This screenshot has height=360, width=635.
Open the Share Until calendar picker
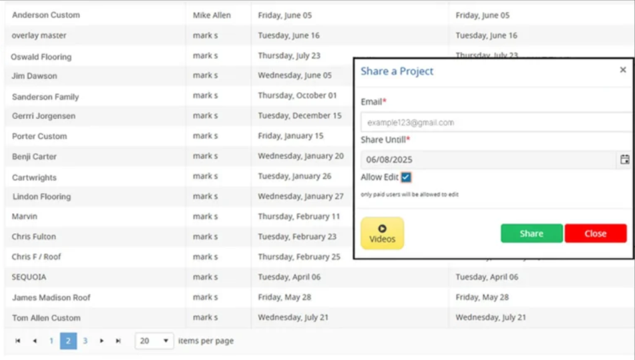[x=624, y=160]
